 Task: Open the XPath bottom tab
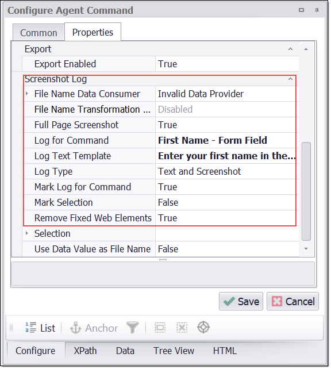click(x=85, y=351)
